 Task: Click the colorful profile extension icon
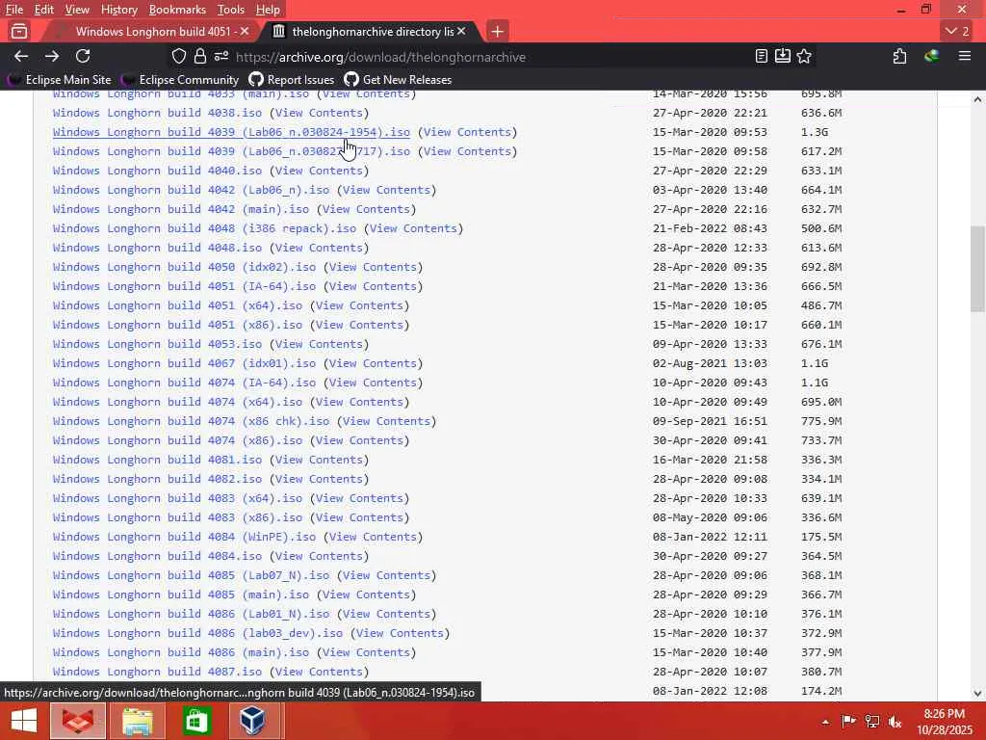(931, 56)
